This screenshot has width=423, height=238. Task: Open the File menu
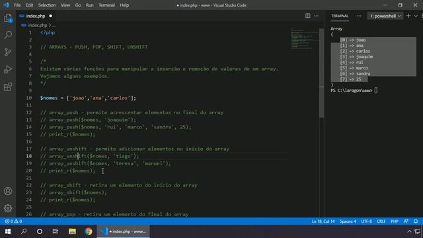[17, 5]
